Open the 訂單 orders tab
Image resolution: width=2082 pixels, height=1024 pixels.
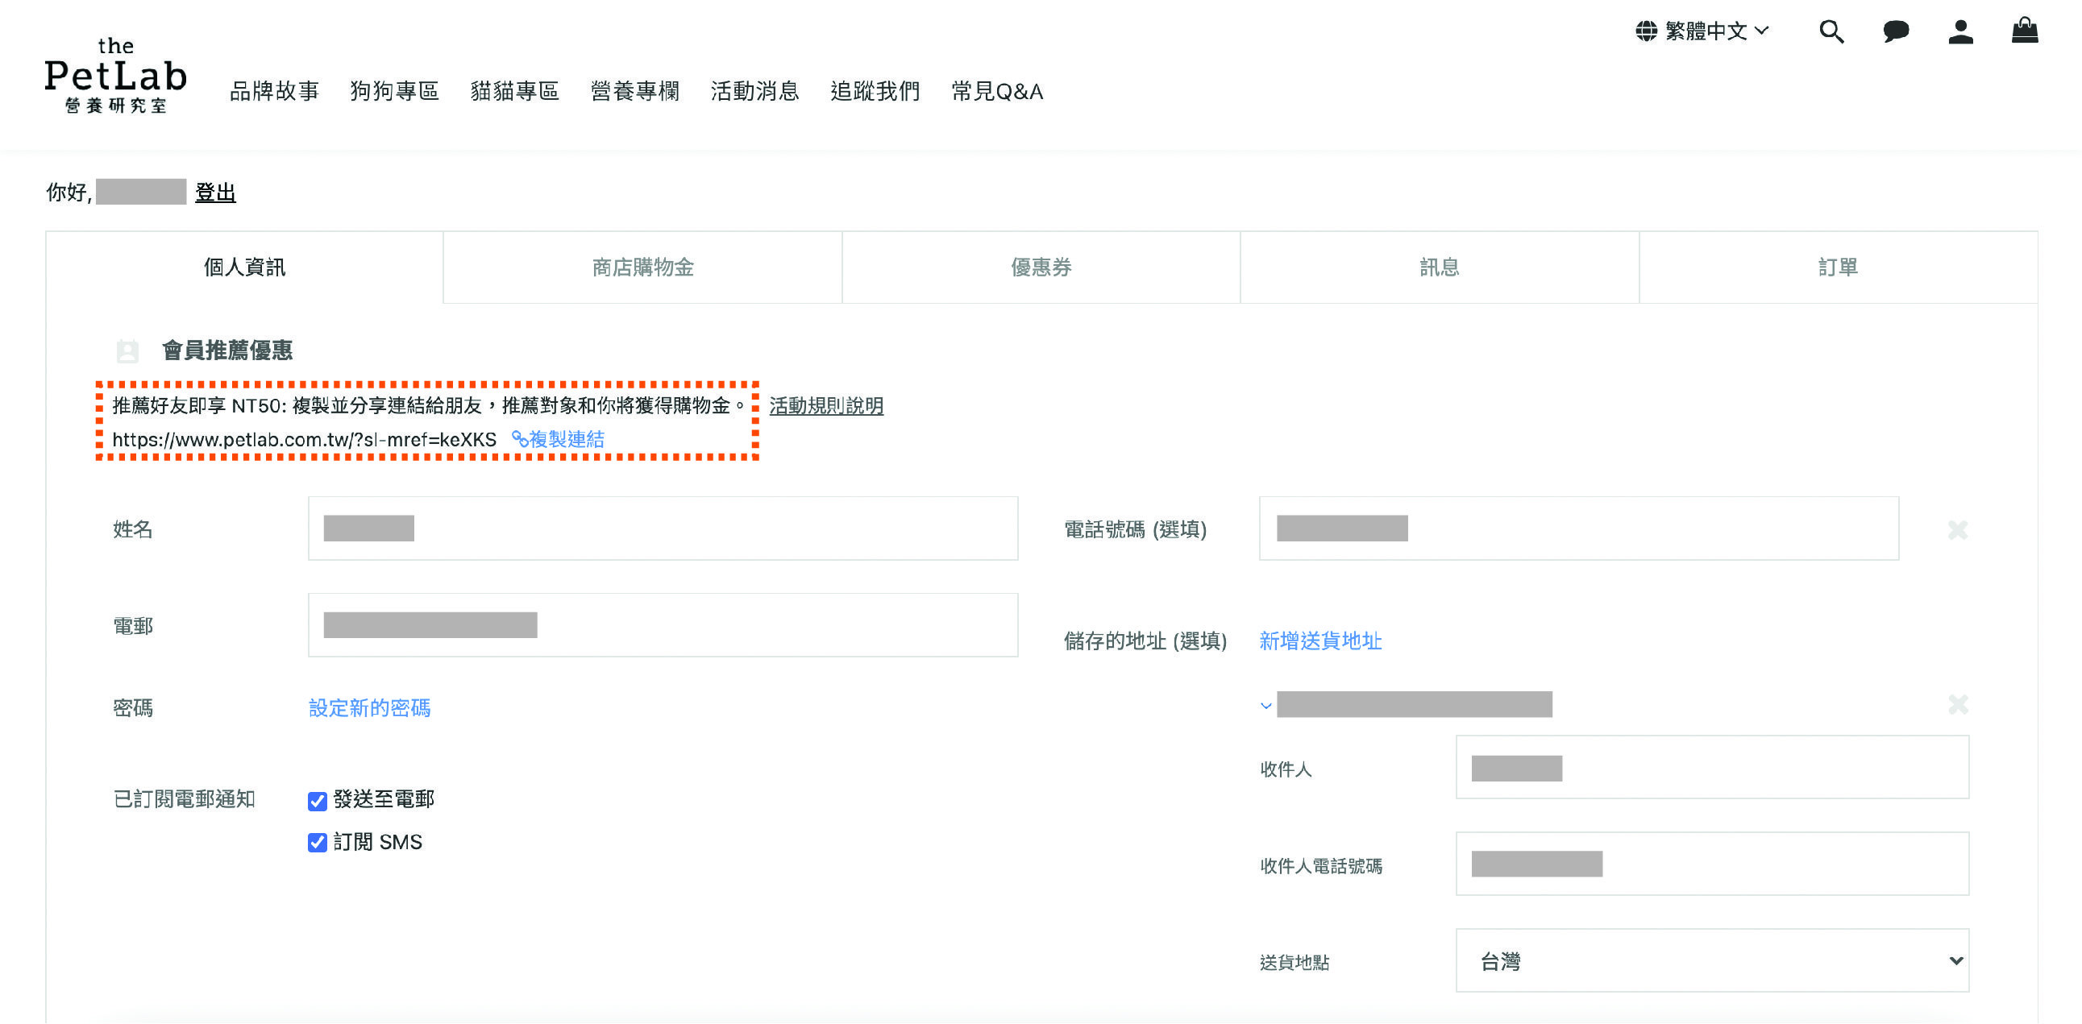click(1837, 267)
